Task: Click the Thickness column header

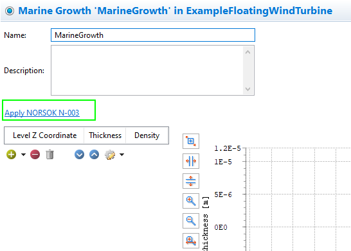Action: (x=105, y=135)
